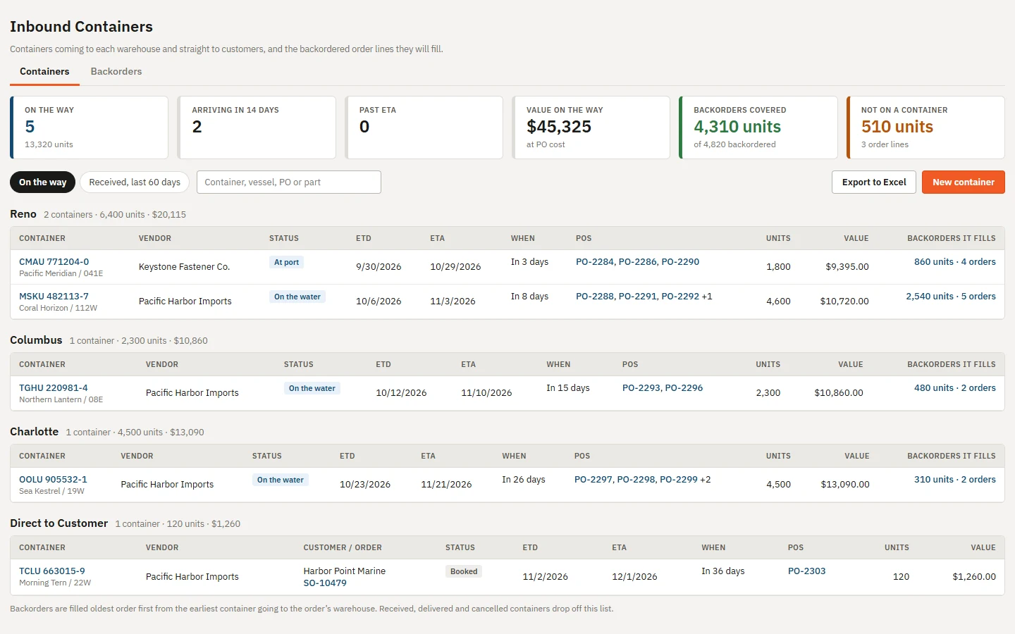Select the Containers tab
The height and width of the screenshot is (634, 1015).
coord(44,71)
